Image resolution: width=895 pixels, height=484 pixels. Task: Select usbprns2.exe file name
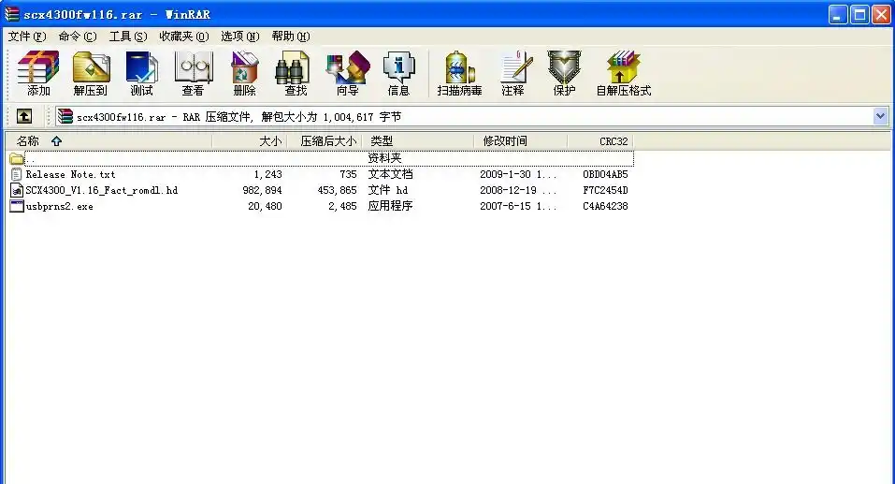point(59,206)
